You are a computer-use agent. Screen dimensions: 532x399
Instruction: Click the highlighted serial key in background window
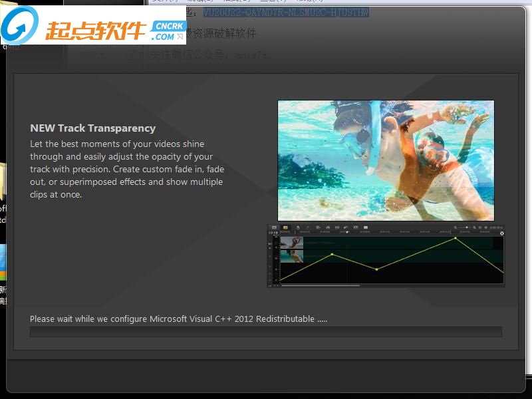click(x=286, y=13)
